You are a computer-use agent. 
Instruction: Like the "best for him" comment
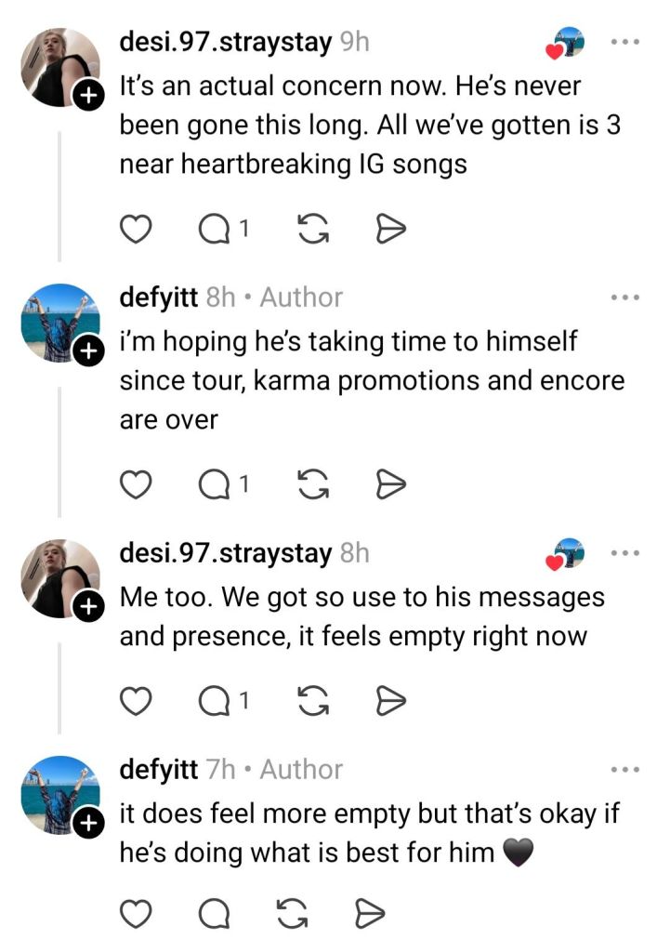[x=138, y=916]
